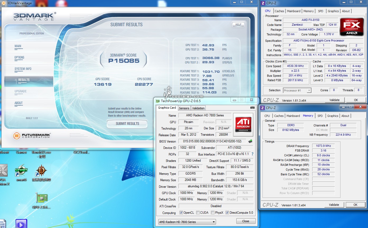Image resolution: width=368 pixels, height=228 pixels.
Task: Click the Core Speed value 4530.39 MHz
Action: coord(296,66)
